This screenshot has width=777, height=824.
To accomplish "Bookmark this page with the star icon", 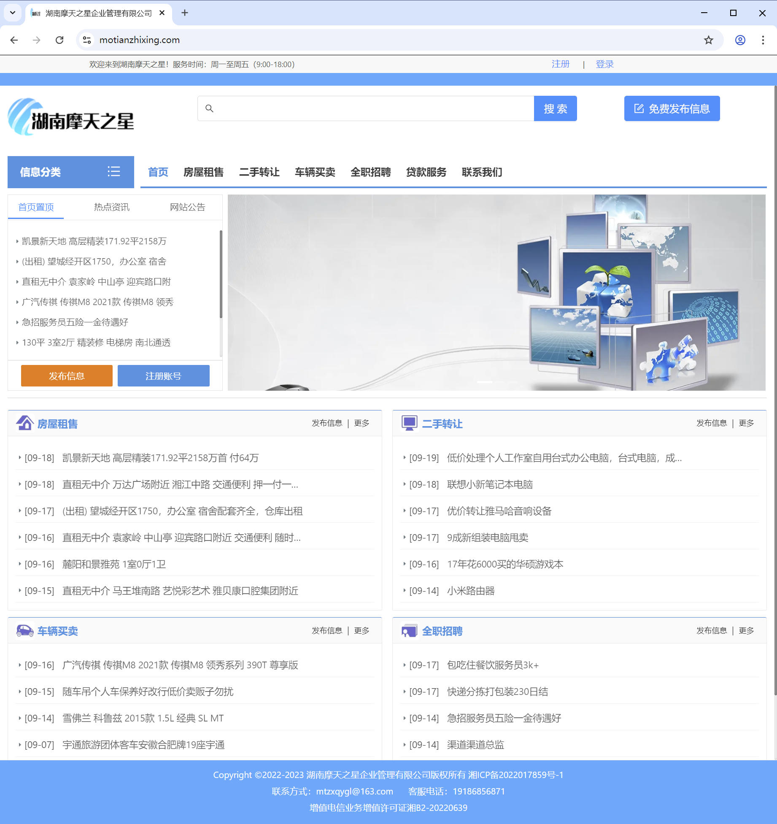I will 708,40.
